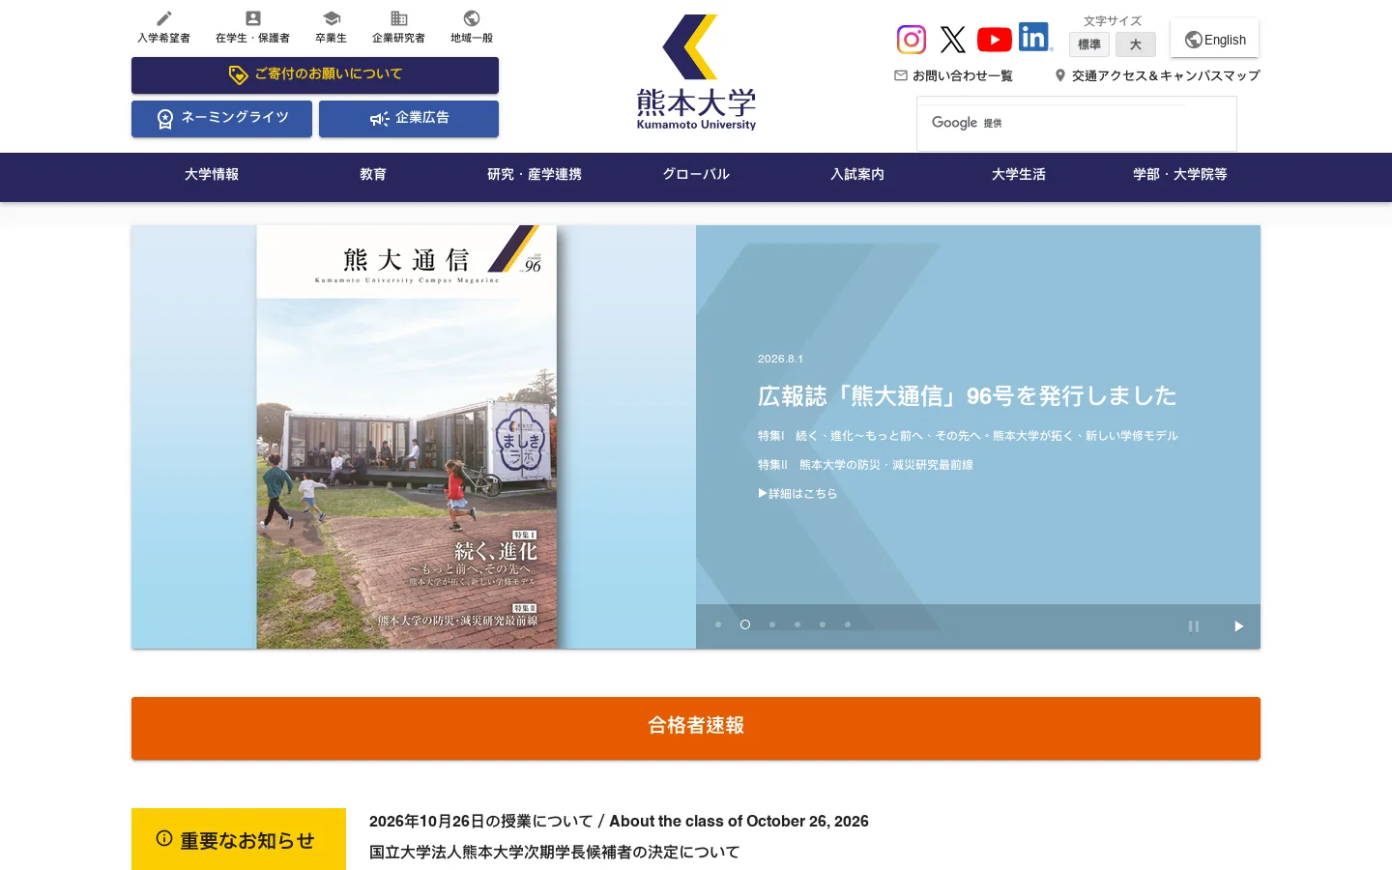Open the 大学情報 menu
This screenshot has height=870, width=1392.
(x=212, y=175)
